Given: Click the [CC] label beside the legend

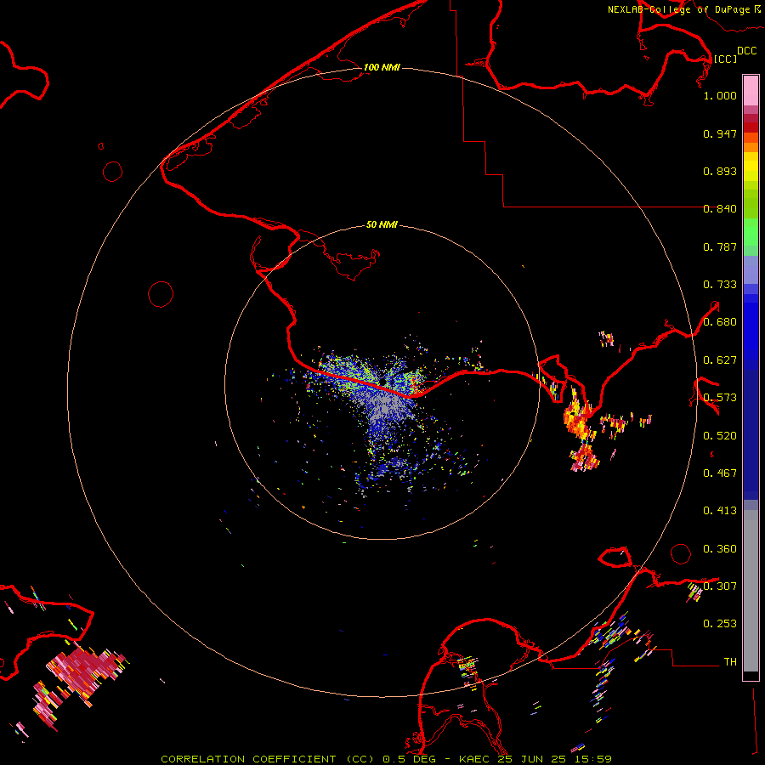Looking at the screenshot, I should point(725,59).
